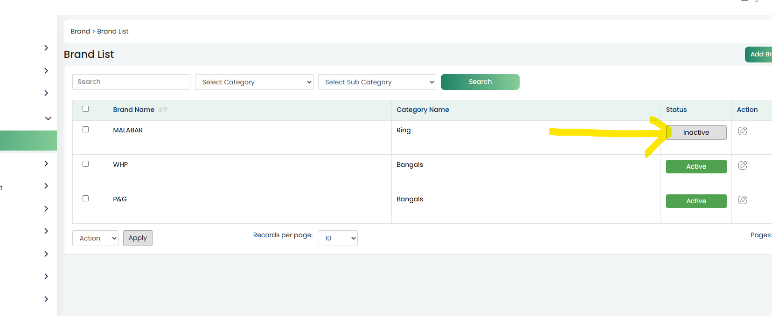Toggle the Active status for WHP
772x316 pixels.
[696, 166]
